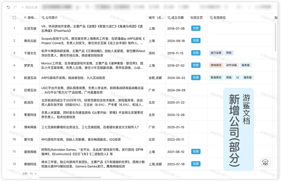Click the 在招岗位 column header
The height and width of the screenshot is (181, 281).
(240, 18)
